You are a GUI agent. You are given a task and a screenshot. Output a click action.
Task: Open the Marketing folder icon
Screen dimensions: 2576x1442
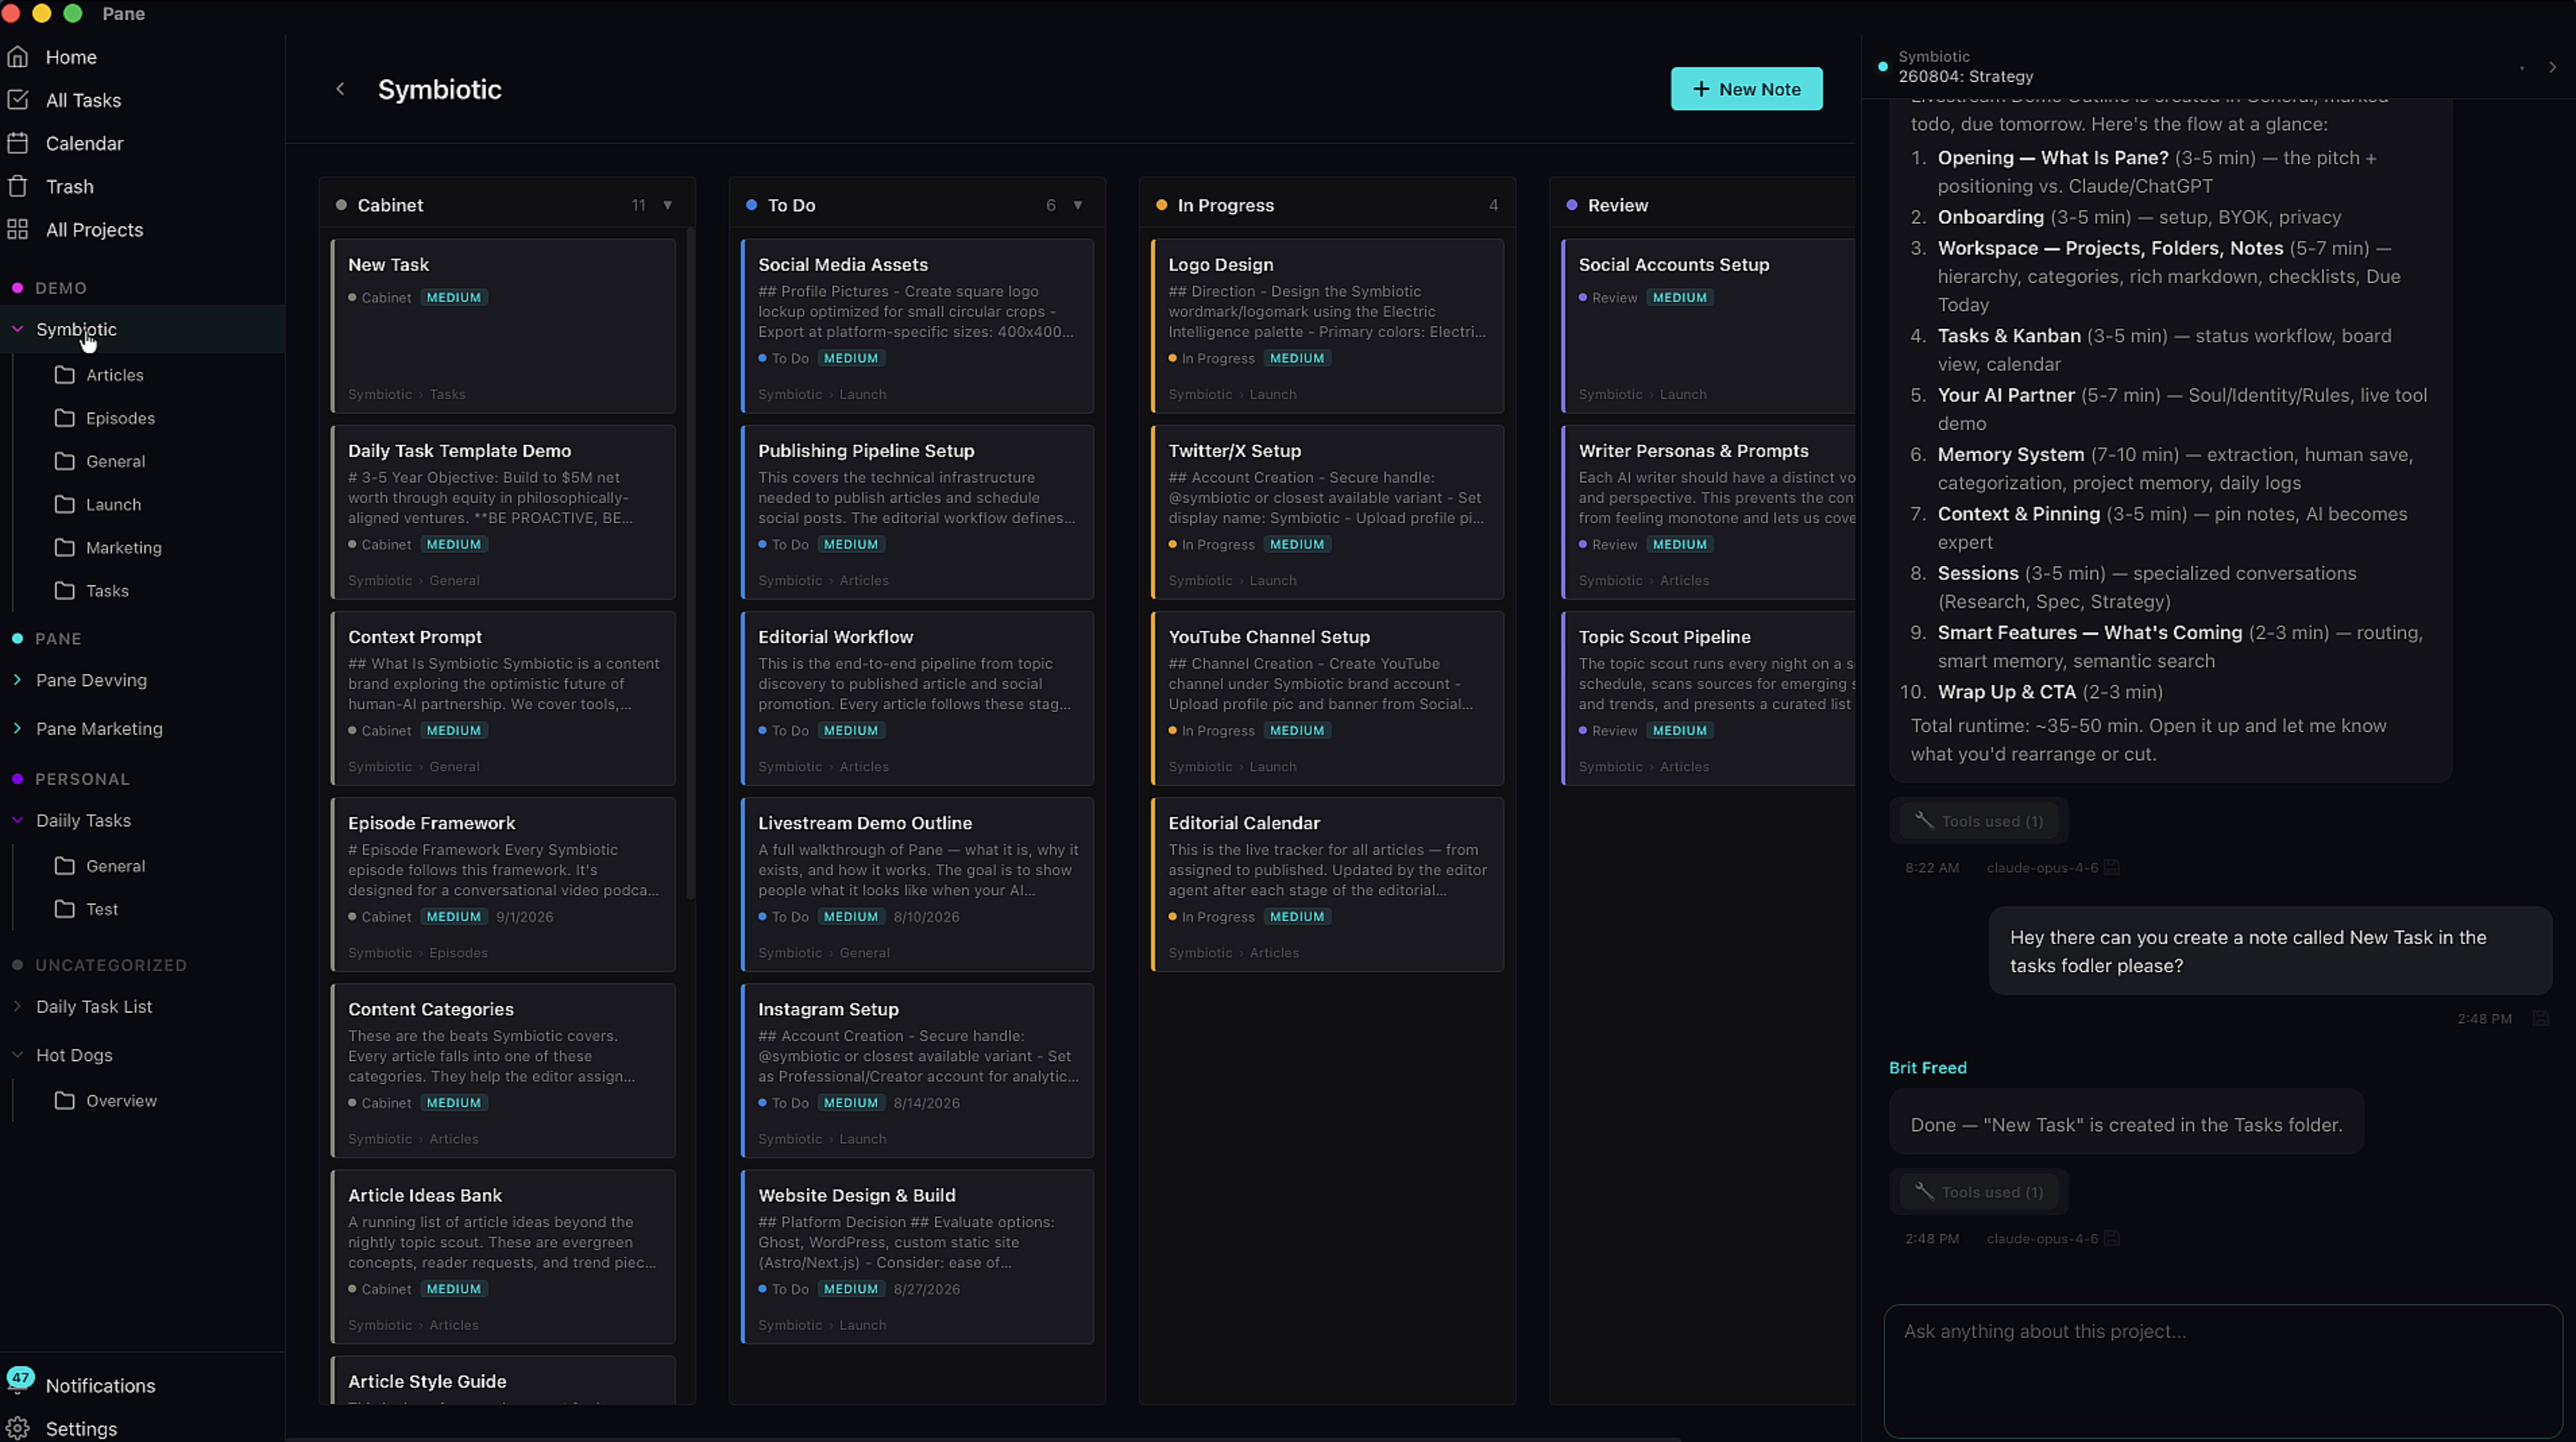(65, 548)
